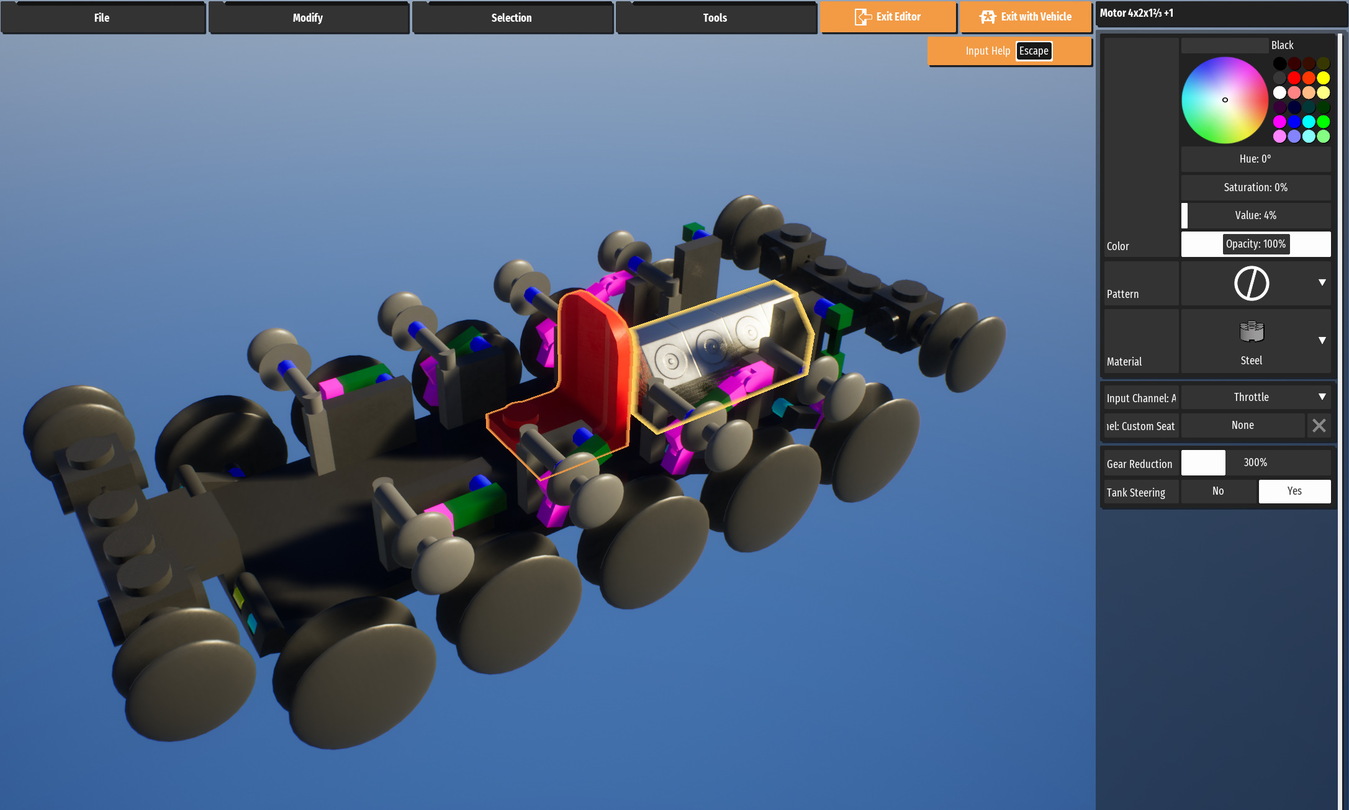Screen dimensions: 1349x810
Task: Expand the Material dropdown arrow
Action: click(1322, 340)
